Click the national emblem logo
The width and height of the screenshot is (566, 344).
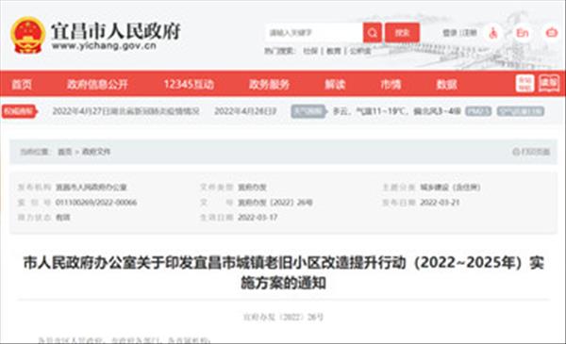(27, 35)
